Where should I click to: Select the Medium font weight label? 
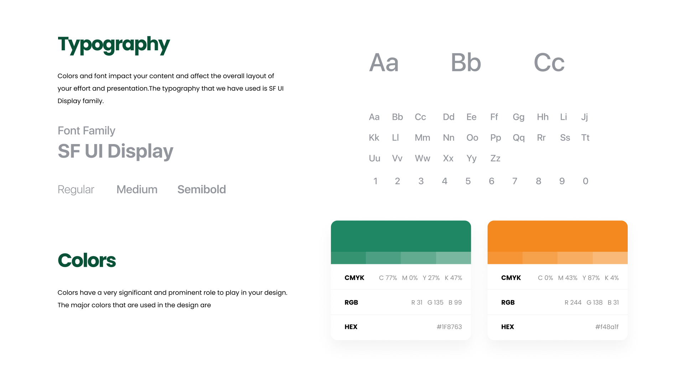point(137,189)
